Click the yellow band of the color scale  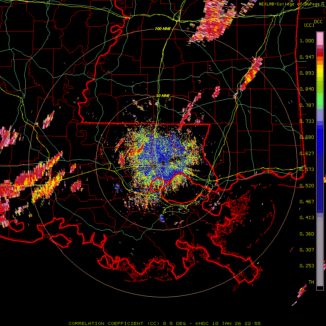point(320,71)
